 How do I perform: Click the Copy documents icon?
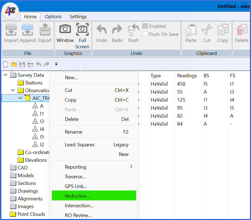[x=223, y=29]
